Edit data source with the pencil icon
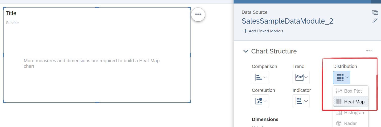 [x=375, y=20]
